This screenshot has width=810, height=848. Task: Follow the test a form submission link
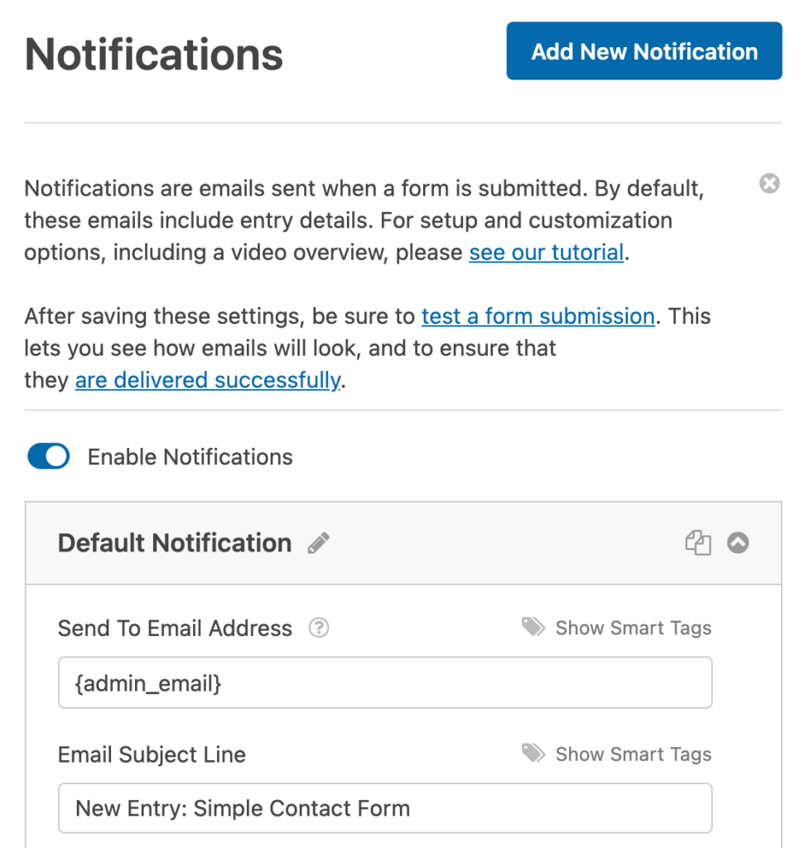(x=538, y=316)
